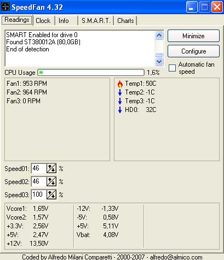Click the flame icon next to Temp1
Image resolution: width=224 pixels, height=260 pixels.
(x=120, y=84)
